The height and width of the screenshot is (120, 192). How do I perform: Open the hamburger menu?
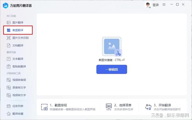pos(164,5)
